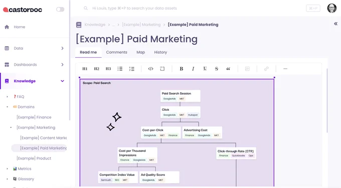Open the user profile avatar

(331, 8)
